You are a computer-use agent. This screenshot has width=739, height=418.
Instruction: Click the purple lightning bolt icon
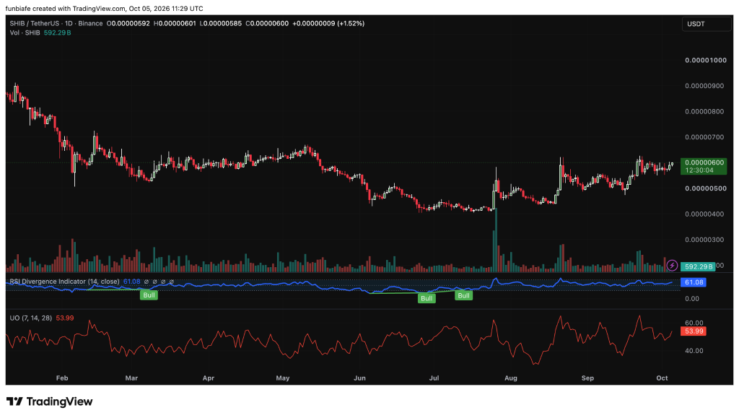coord(672,266)
